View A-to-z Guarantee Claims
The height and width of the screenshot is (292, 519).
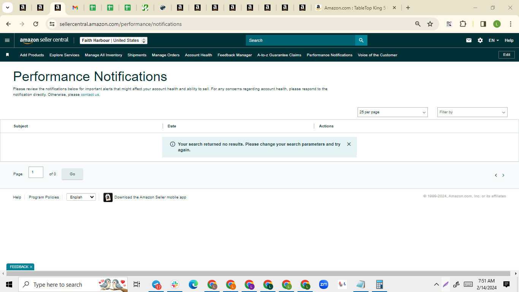coord(279,55)
